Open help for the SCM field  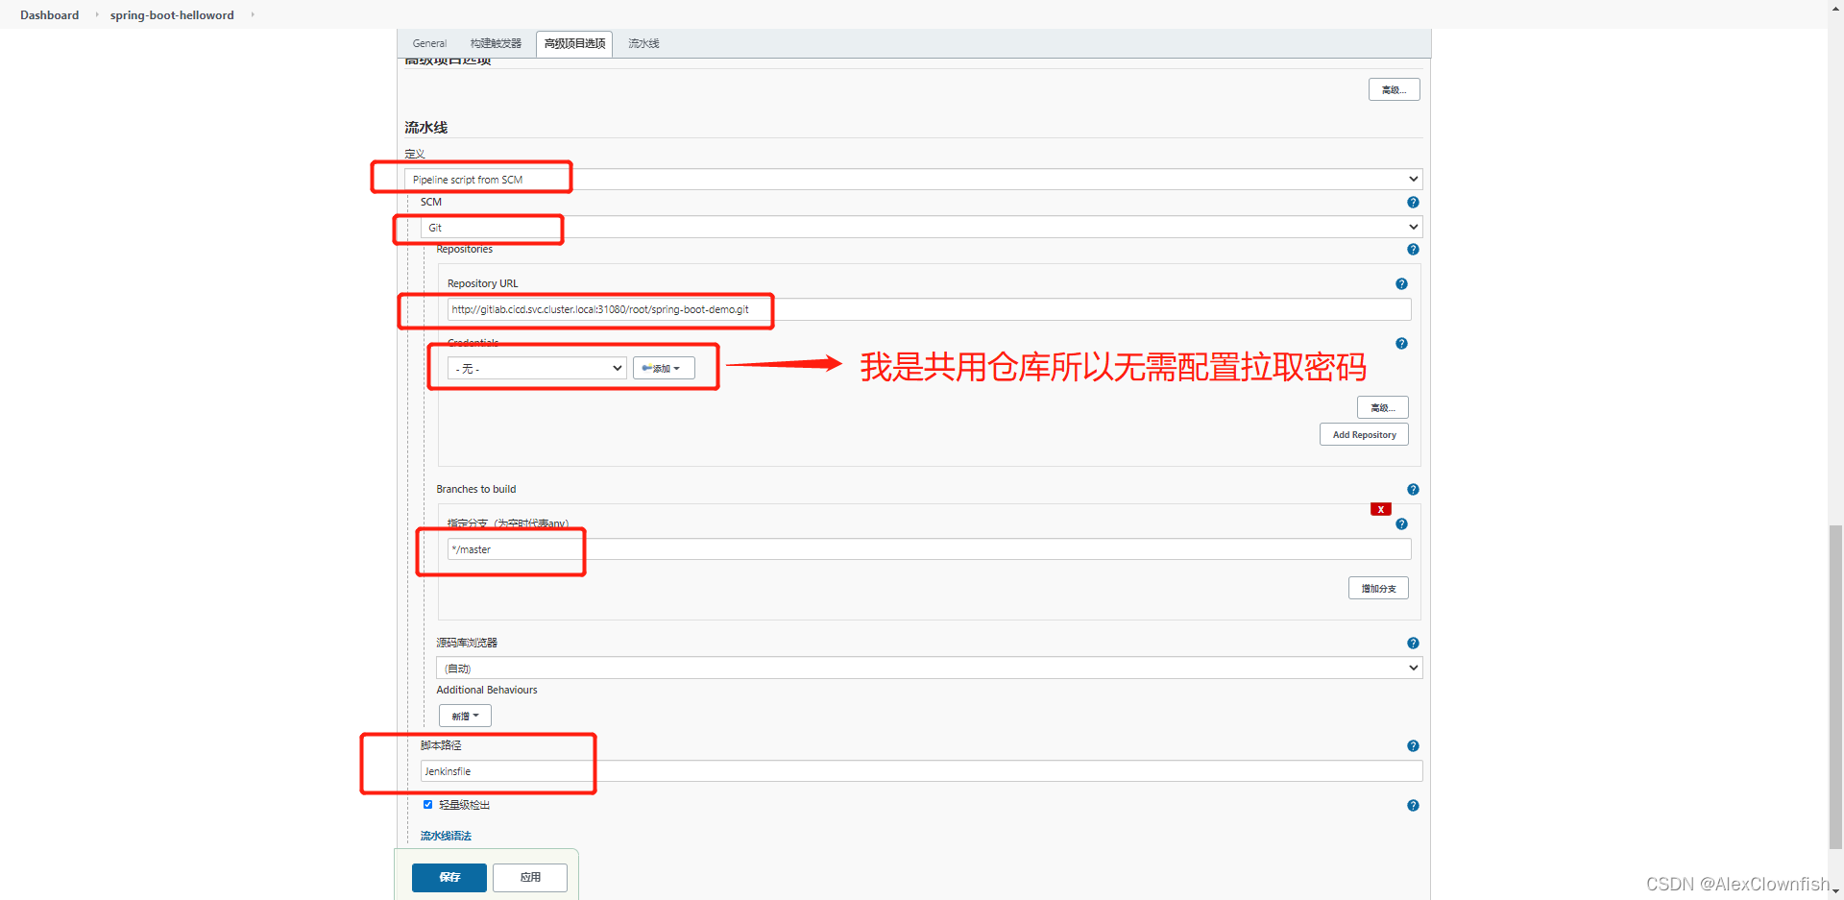pyautogui.click(x=1413, y=203)
